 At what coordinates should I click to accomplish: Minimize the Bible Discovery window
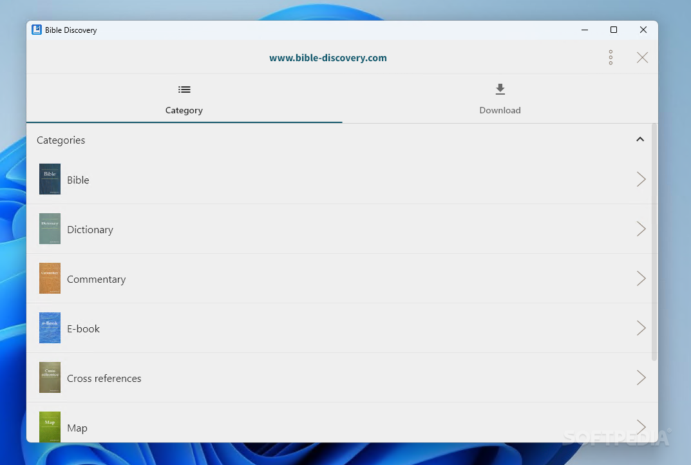pos(585,30)
